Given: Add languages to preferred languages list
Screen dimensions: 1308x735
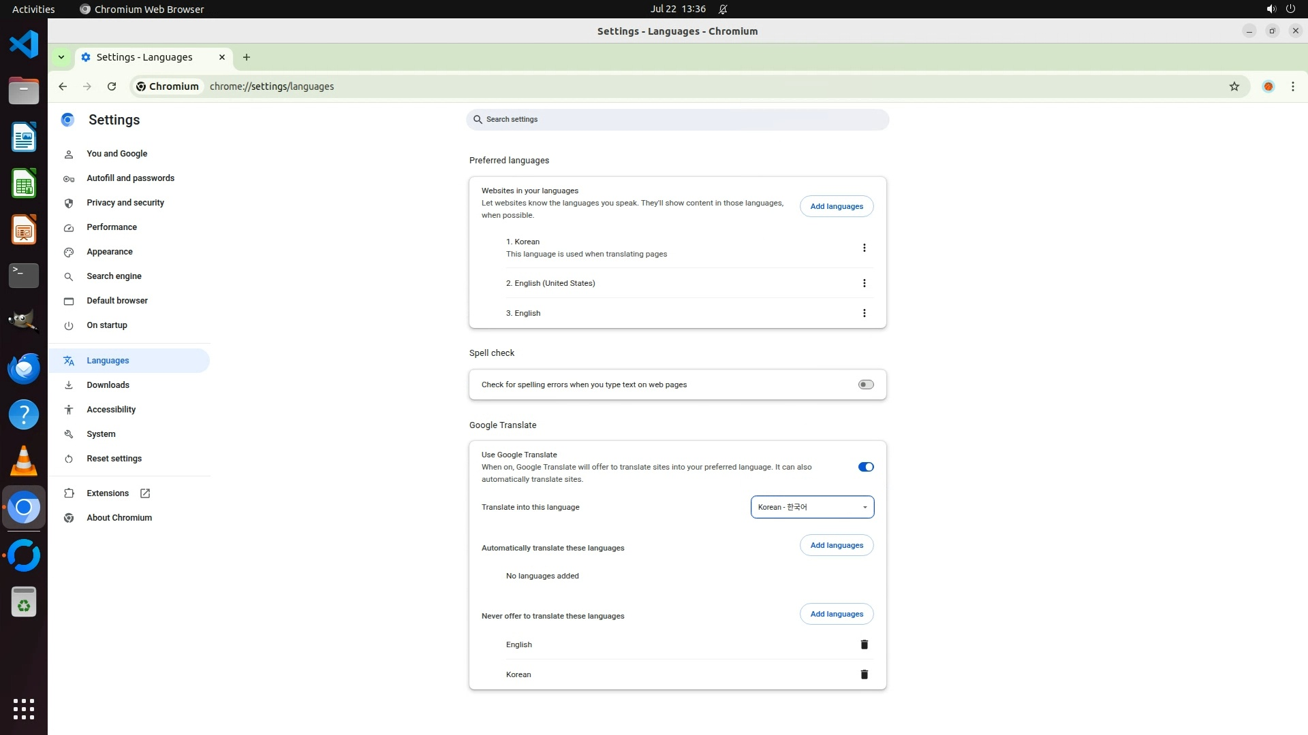Looking at the screenshot, I should click(x=836, y=206).
